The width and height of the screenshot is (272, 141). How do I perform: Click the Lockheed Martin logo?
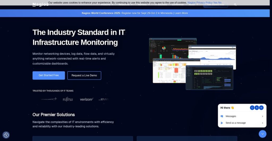(x=49, y=99)
